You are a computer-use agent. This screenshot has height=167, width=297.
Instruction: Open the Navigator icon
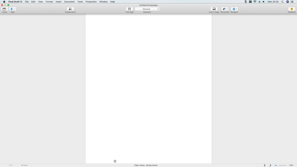234,9
